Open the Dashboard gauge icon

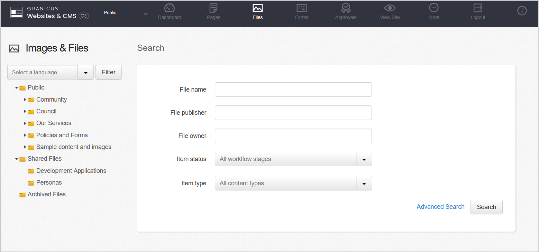coord(170,8)
